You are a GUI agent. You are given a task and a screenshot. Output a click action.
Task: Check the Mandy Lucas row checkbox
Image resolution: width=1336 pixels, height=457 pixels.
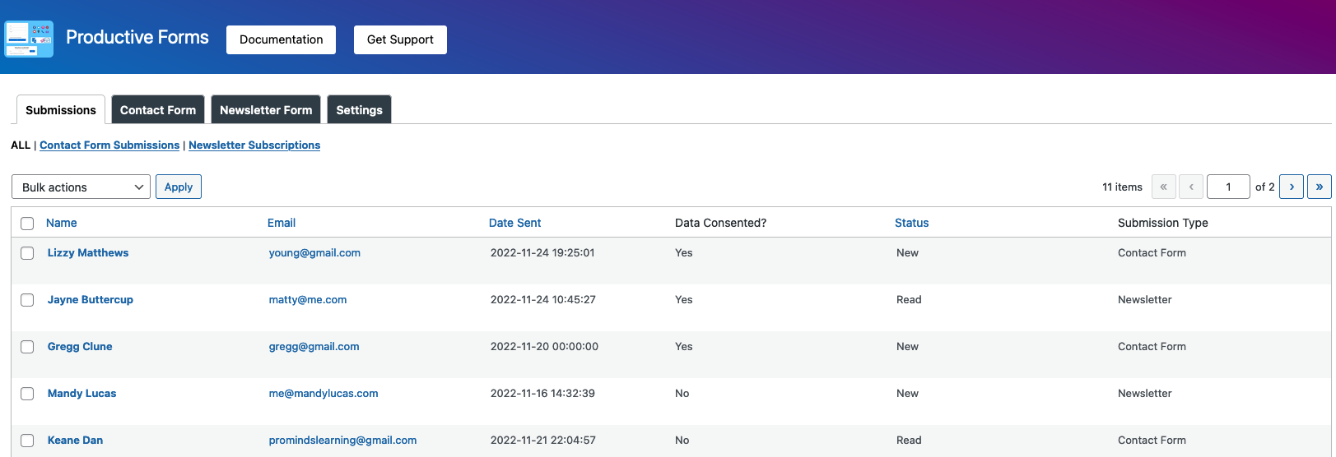pyautogui.click(x=27, y=394)
